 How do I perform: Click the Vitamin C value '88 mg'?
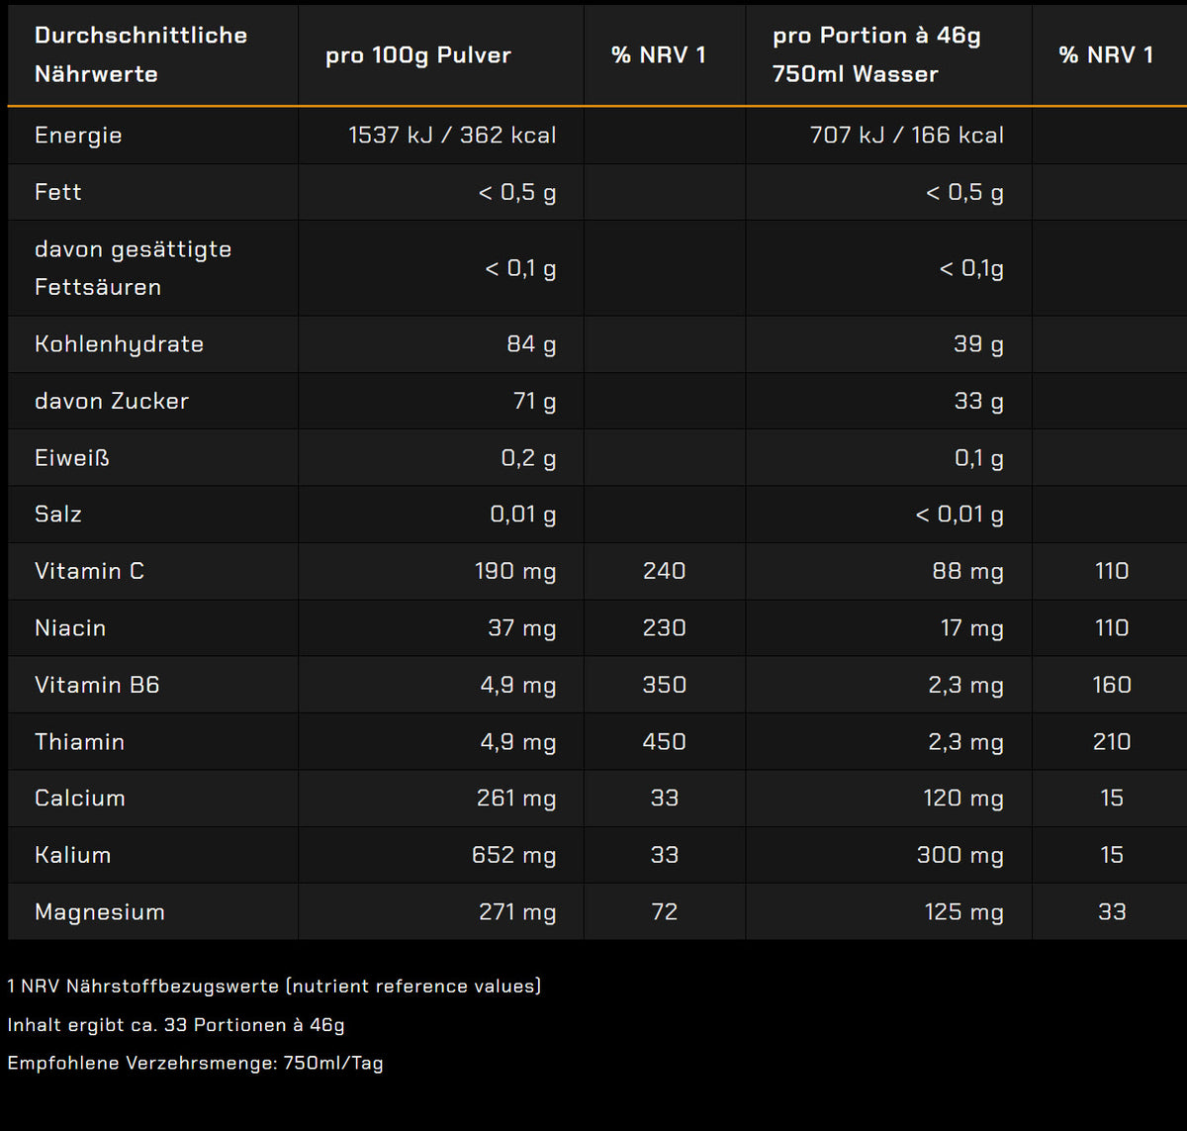(x=968, y=571)
